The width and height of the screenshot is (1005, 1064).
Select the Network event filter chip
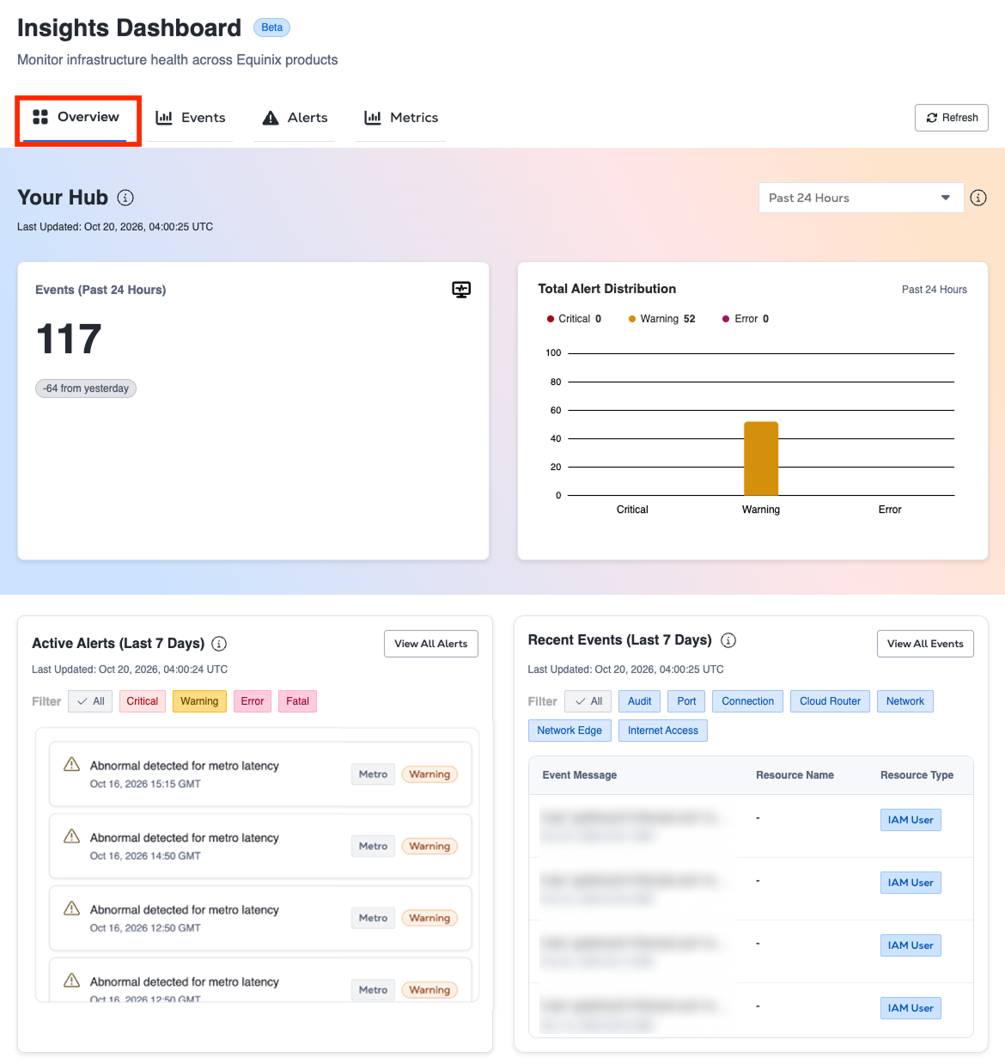[905, 701]
